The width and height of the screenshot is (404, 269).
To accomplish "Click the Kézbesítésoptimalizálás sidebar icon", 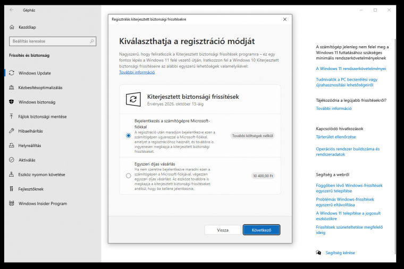I will [x=11, y=88].
